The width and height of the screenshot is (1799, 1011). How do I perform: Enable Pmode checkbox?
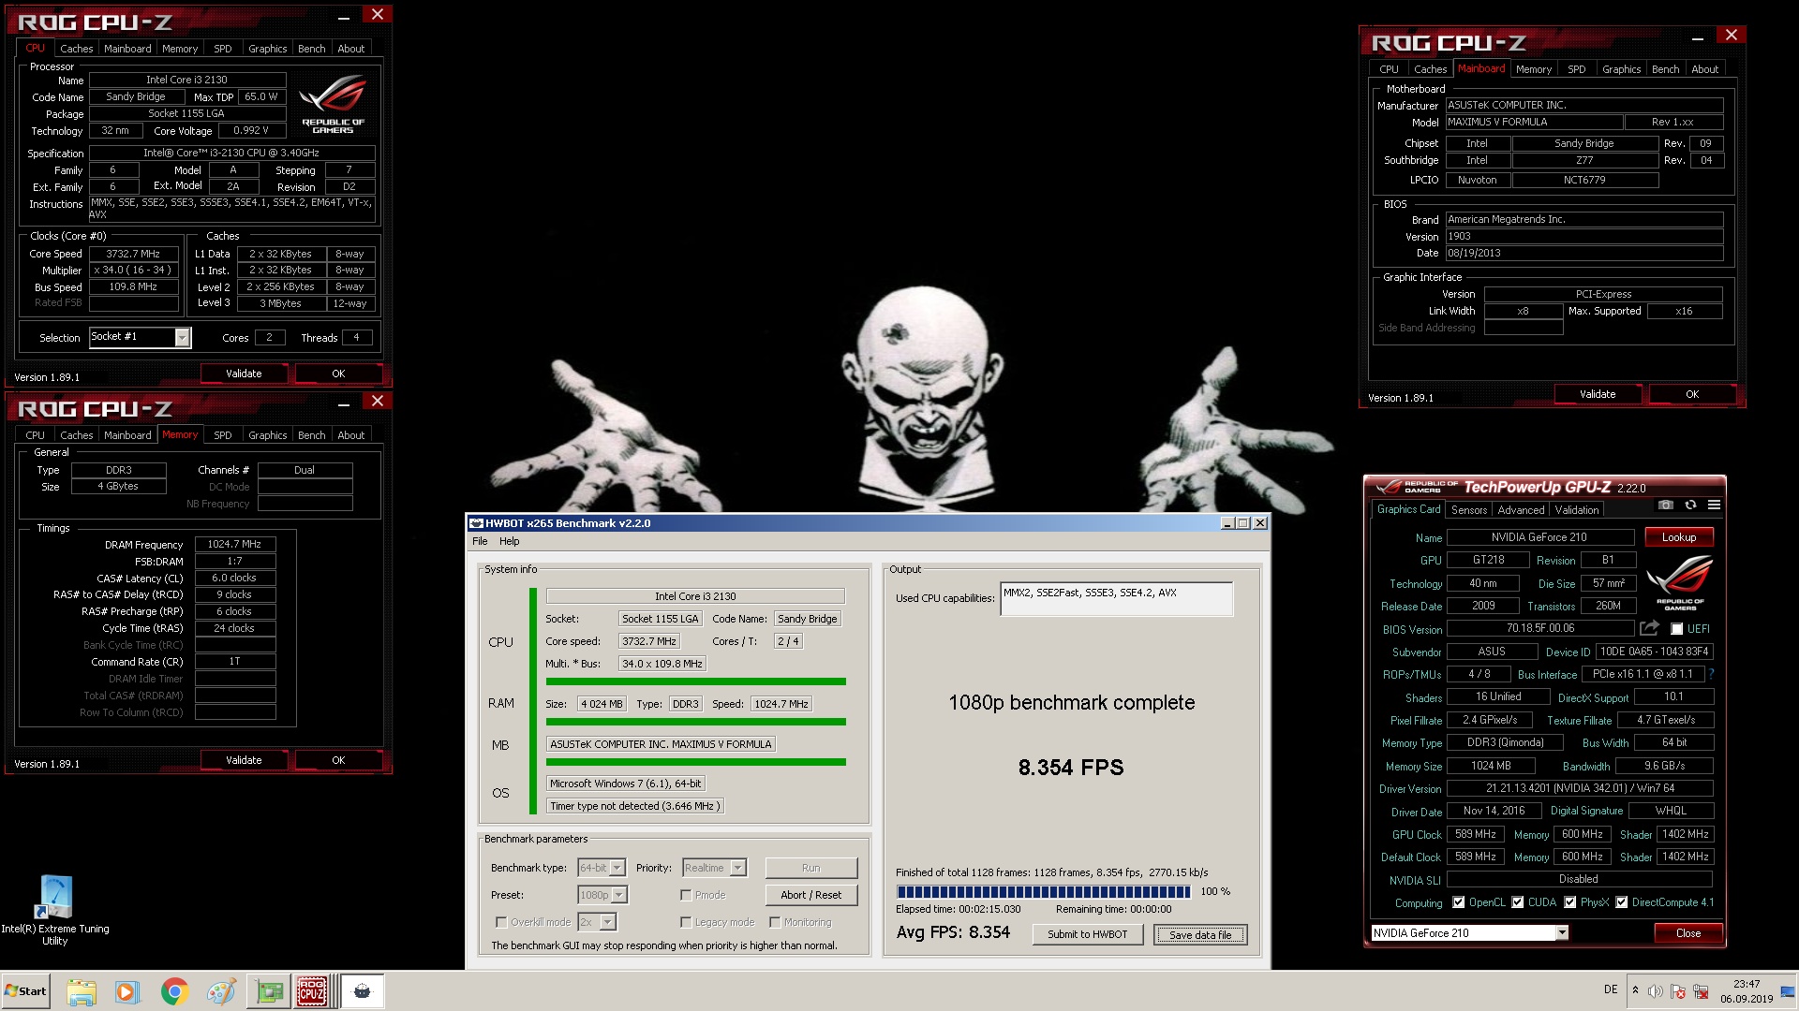(686, 895)
